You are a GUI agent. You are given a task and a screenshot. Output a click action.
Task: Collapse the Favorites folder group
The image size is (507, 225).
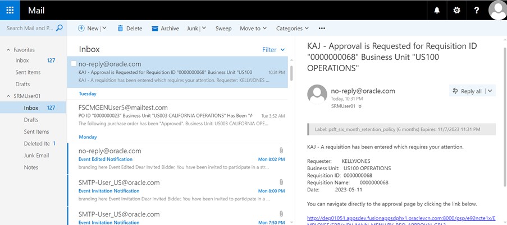8,50
